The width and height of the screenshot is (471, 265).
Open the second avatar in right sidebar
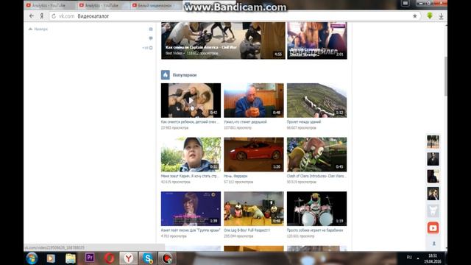tap(433, 159)
